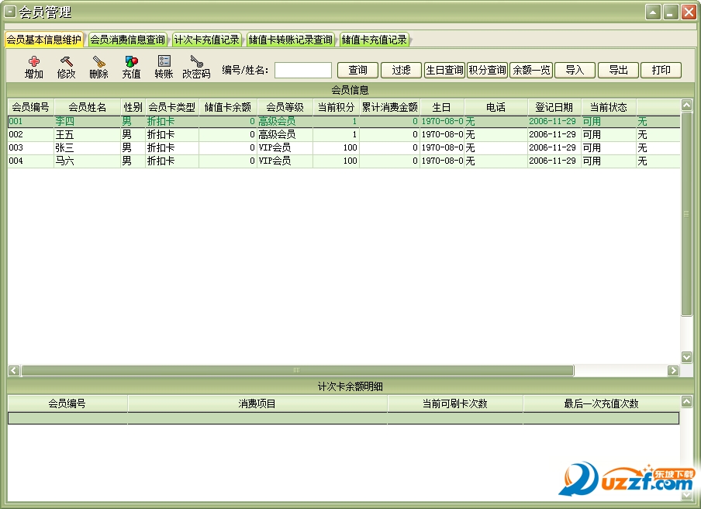
Task: Click the 最后一次充值次数 column header
Action: point(601,403)
